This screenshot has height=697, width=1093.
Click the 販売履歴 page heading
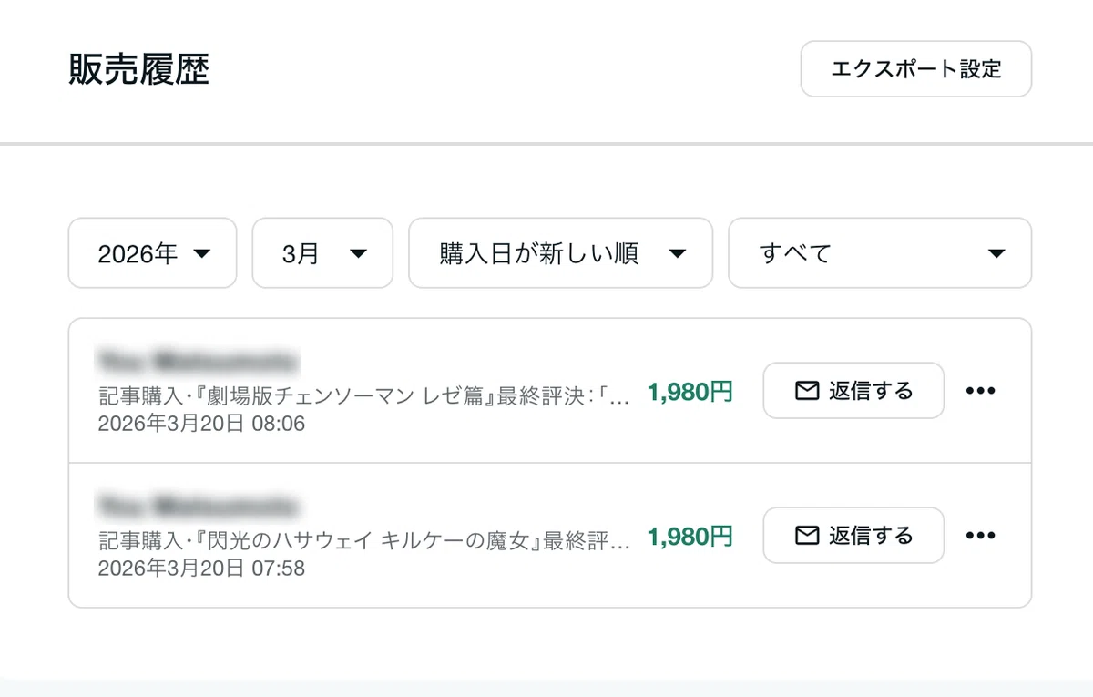point(139,69)
